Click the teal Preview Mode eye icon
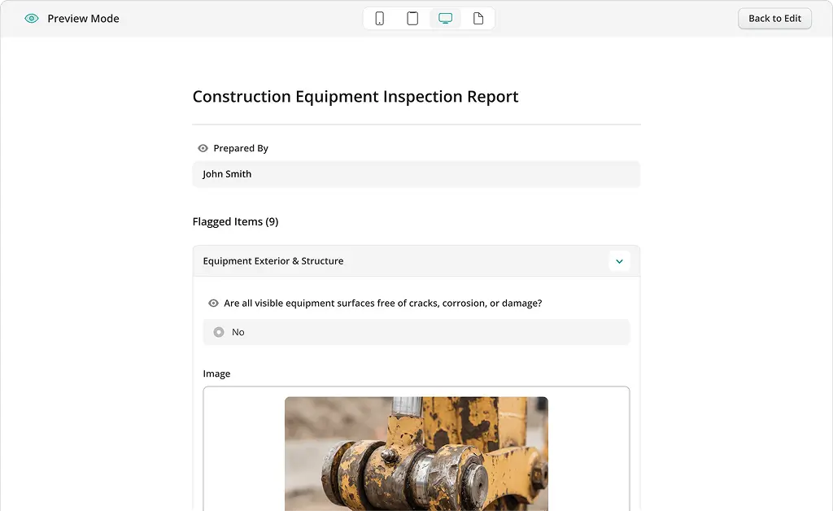 pyautogui.click(x=32, y=19)
